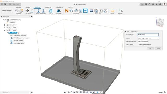167x94 pixels.
Task: Switch to the TURNING tab
Action: point(28,7)
